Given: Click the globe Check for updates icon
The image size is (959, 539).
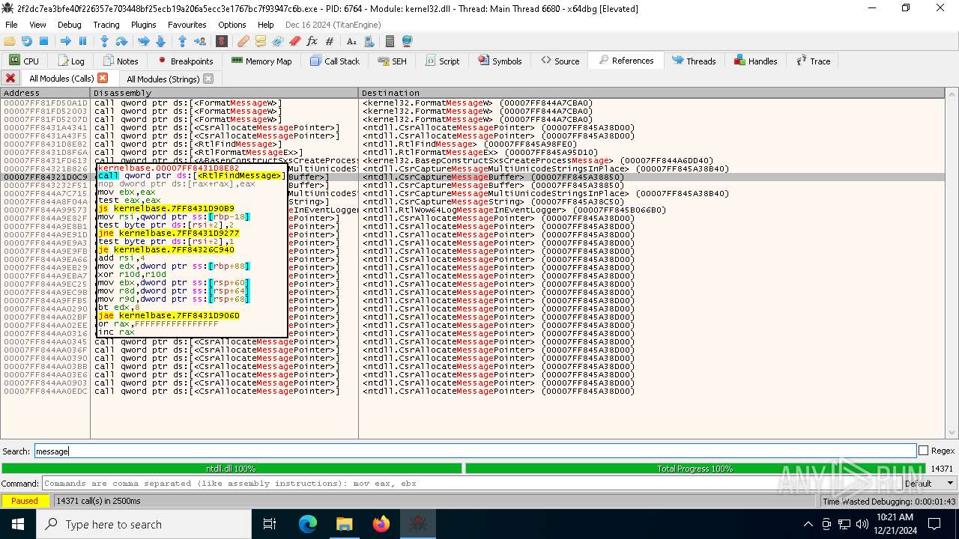Looking at the screenshot, I should (407, 41).
